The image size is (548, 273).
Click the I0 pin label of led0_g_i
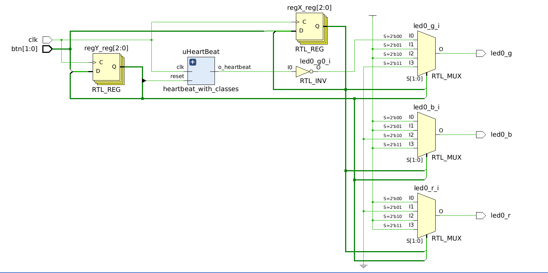pyautogui.click(x=412, y=36)
